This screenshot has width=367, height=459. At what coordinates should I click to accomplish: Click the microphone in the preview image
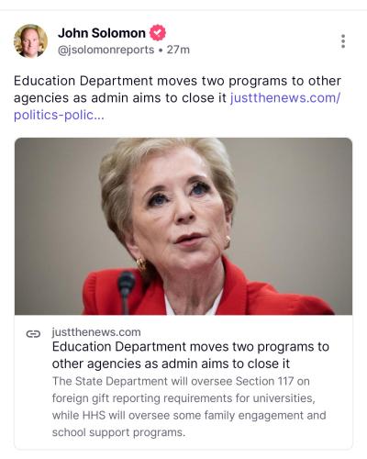[x=126, y=291]
